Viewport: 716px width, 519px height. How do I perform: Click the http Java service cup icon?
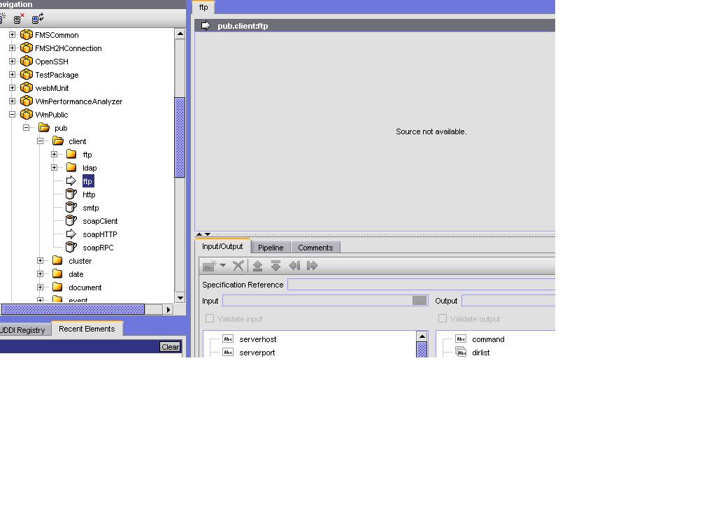tap(71, 194)
